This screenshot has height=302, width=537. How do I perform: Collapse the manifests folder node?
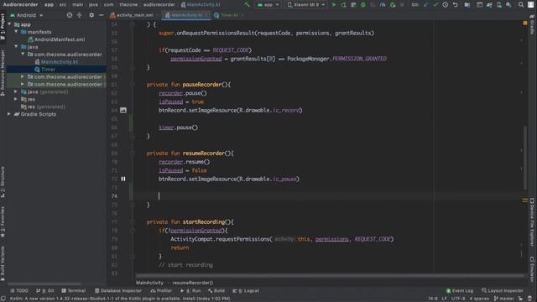pyautogui.click(x=16, y=32)
